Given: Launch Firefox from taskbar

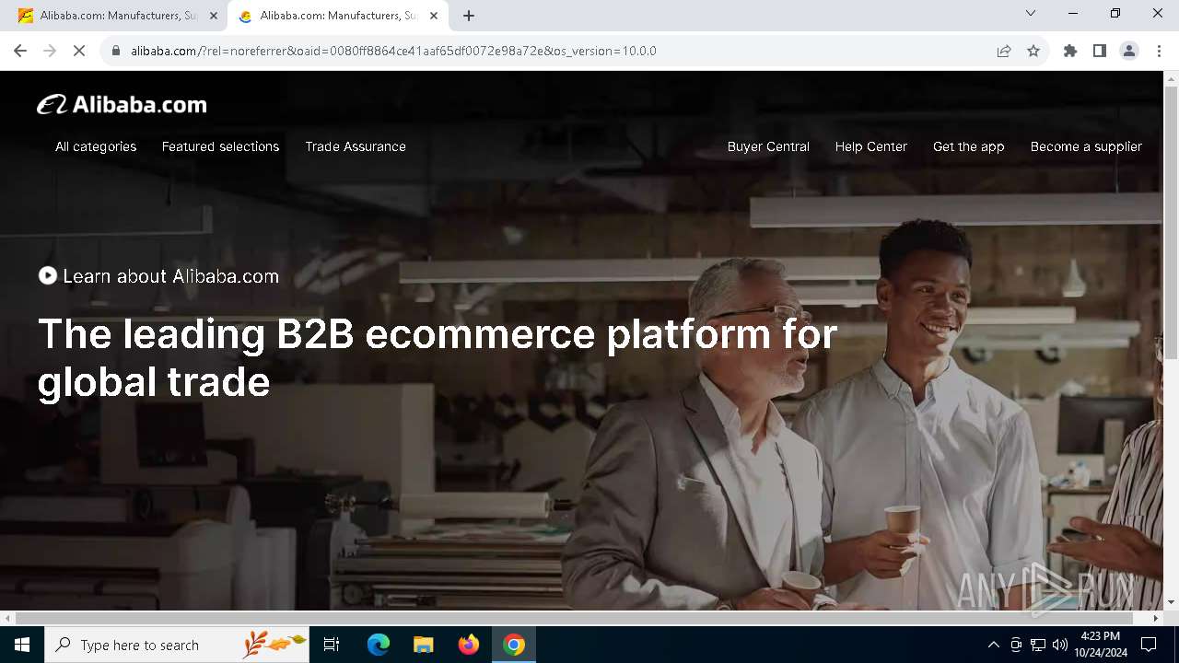Looking at the screenshot, I should click(x=469, y=645).
